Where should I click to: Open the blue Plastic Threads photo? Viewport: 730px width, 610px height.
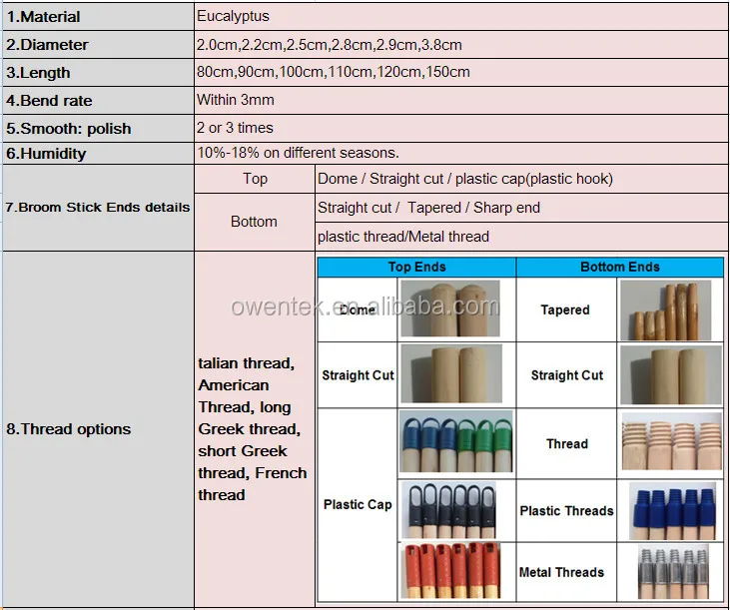coord(669,510)
